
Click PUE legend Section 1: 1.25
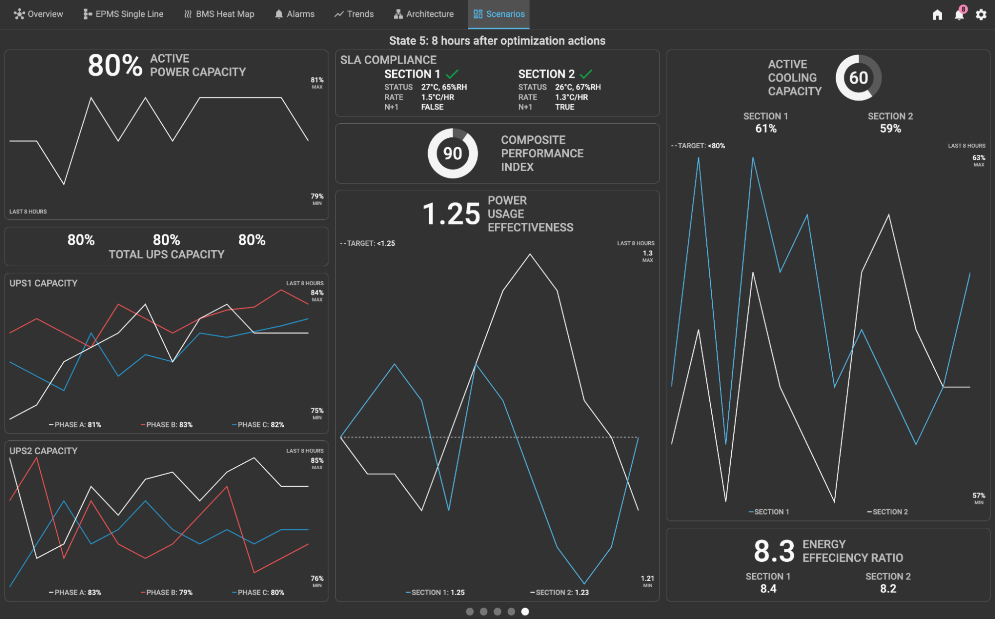point(435,592)
